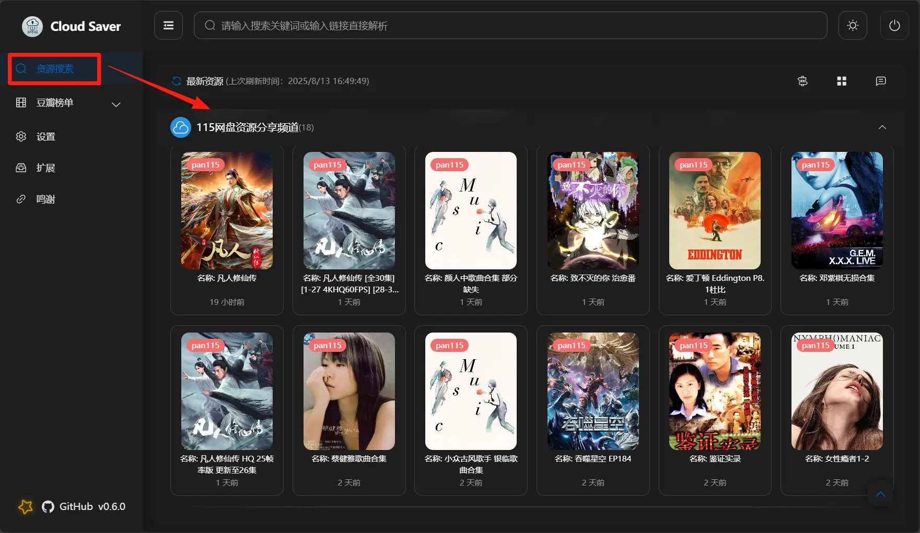
Task: Collapse the 115网盘资源分享频道 section
Action: 882,127
